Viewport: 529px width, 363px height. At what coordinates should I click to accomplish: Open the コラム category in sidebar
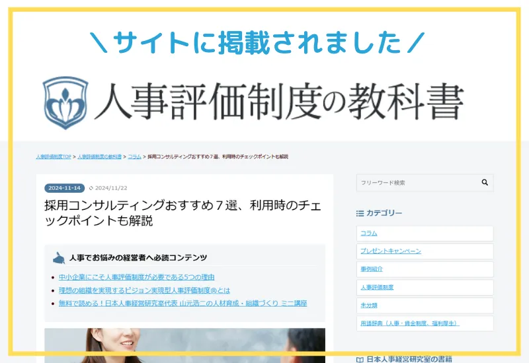369,234
